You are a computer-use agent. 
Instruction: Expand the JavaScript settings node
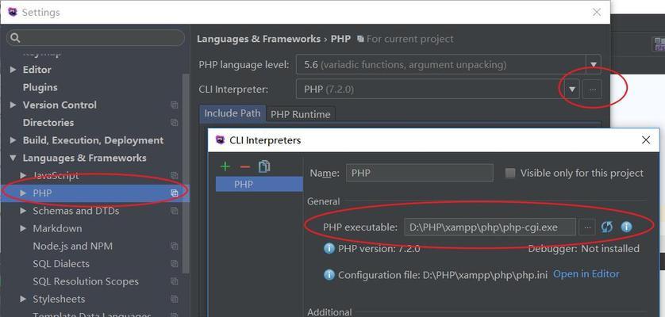(x=23, y=175)
